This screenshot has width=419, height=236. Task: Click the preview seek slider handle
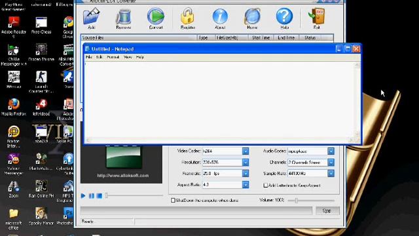click(x=106, y=195)
